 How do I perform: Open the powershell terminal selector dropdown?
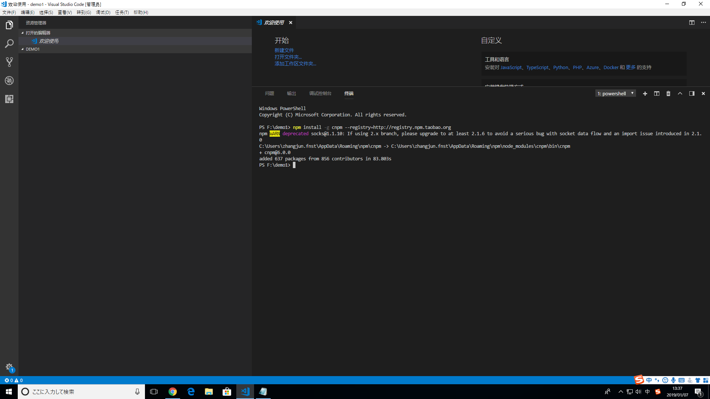pyautogui.click(x=616, y=93)
